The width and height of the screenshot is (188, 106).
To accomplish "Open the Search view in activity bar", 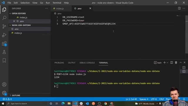I will (x=4, y=18).
